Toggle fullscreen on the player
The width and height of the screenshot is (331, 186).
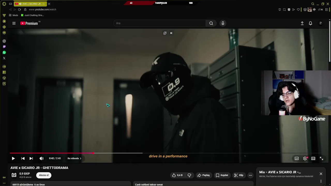321,158
